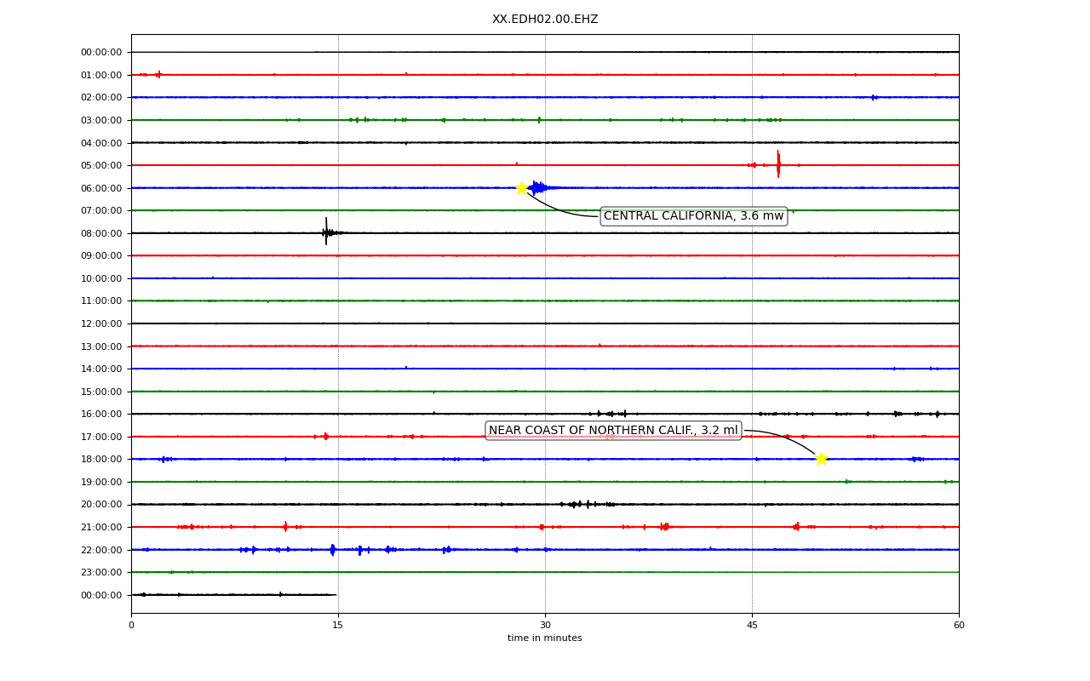The image size is (1090, 681).
Task: Click the blue burst on the 06:00:00 trace
Action: point(540,187)
